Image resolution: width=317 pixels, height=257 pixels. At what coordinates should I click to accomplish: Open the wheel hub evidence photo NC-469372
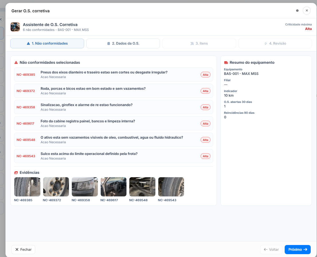point(56,187)
